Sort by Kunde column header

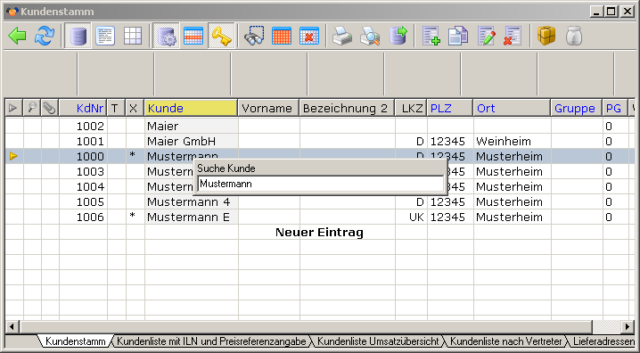point(191,108)
